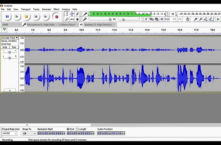Open the Analyze menu

[x=66, y=9]
